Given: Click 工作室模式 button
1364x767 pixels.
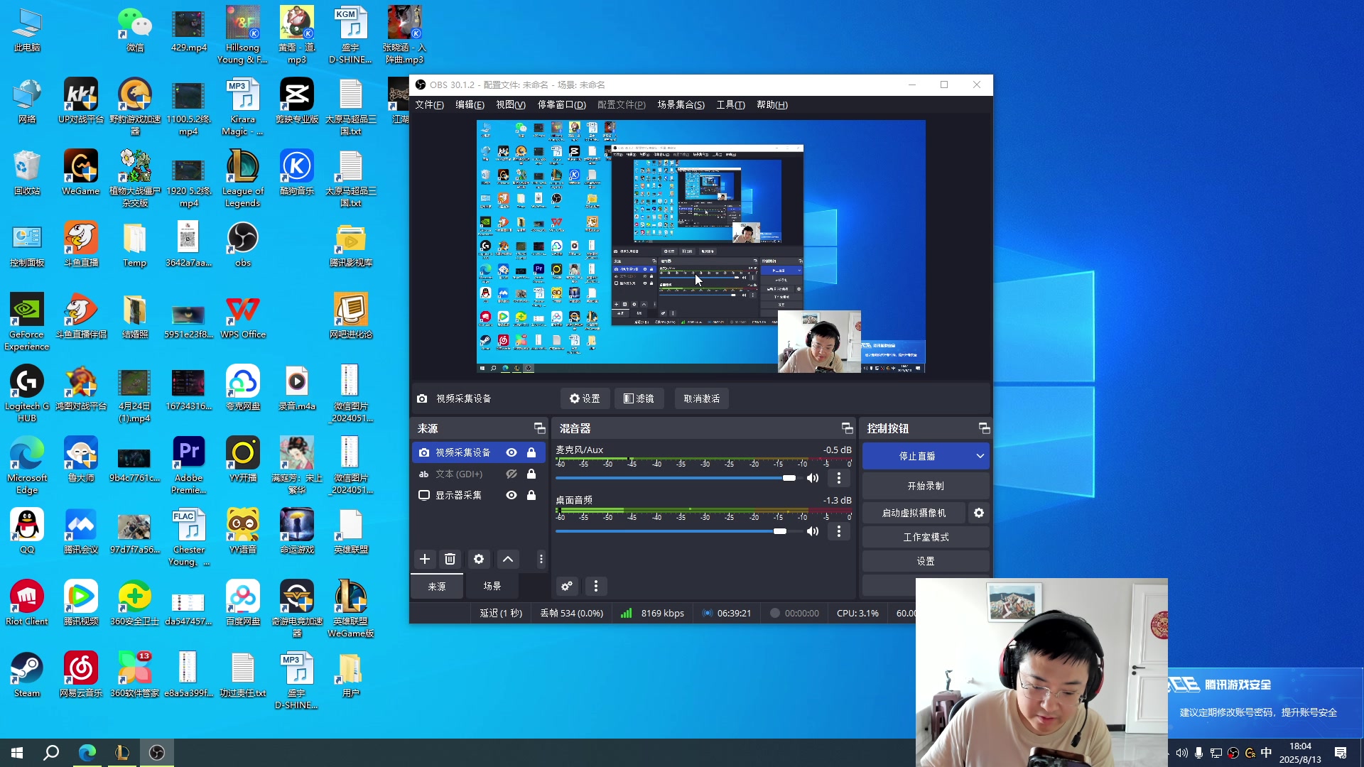Looking at the screenshot, I should (926, 537).
